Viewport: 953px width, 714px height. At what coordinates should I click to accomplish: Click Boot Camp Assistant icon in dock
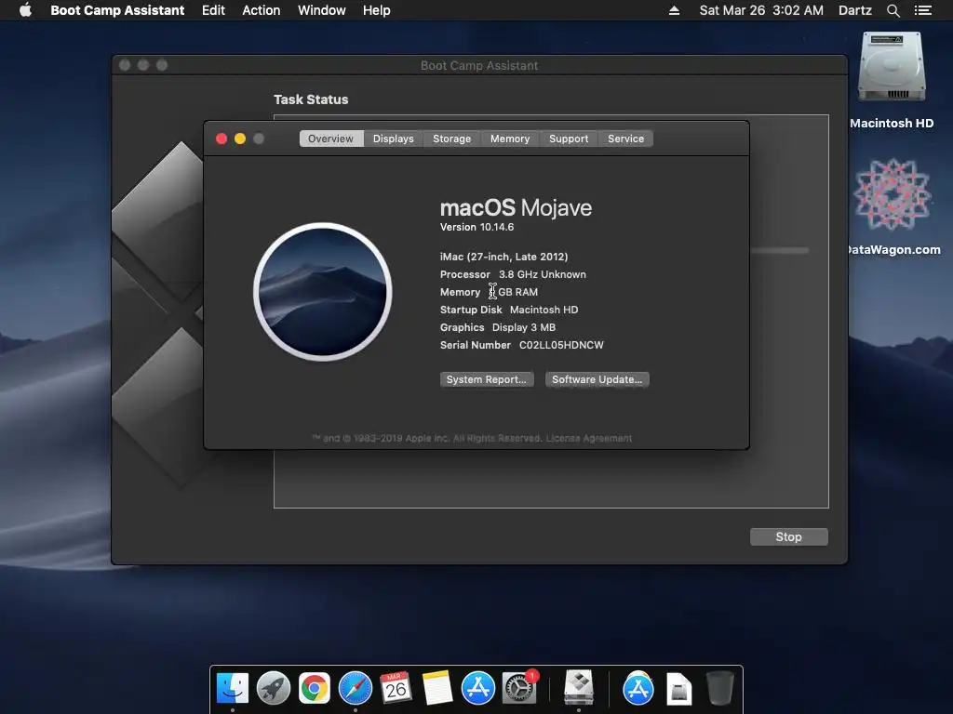[x=579, y=688]
